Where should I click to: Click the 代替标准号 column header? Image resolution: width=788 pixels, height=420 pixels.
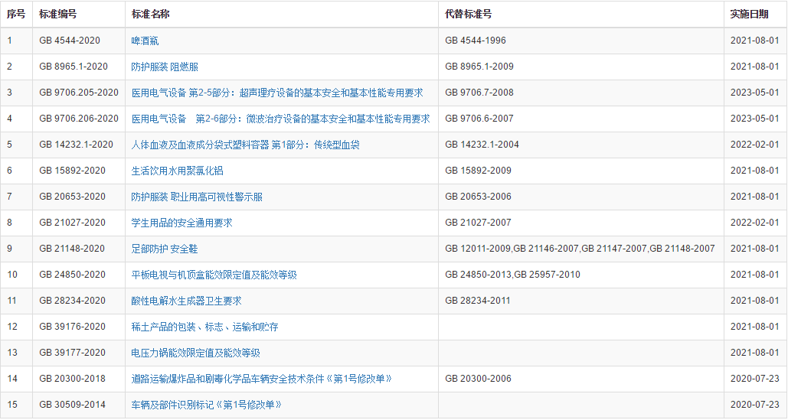(468, 15)
